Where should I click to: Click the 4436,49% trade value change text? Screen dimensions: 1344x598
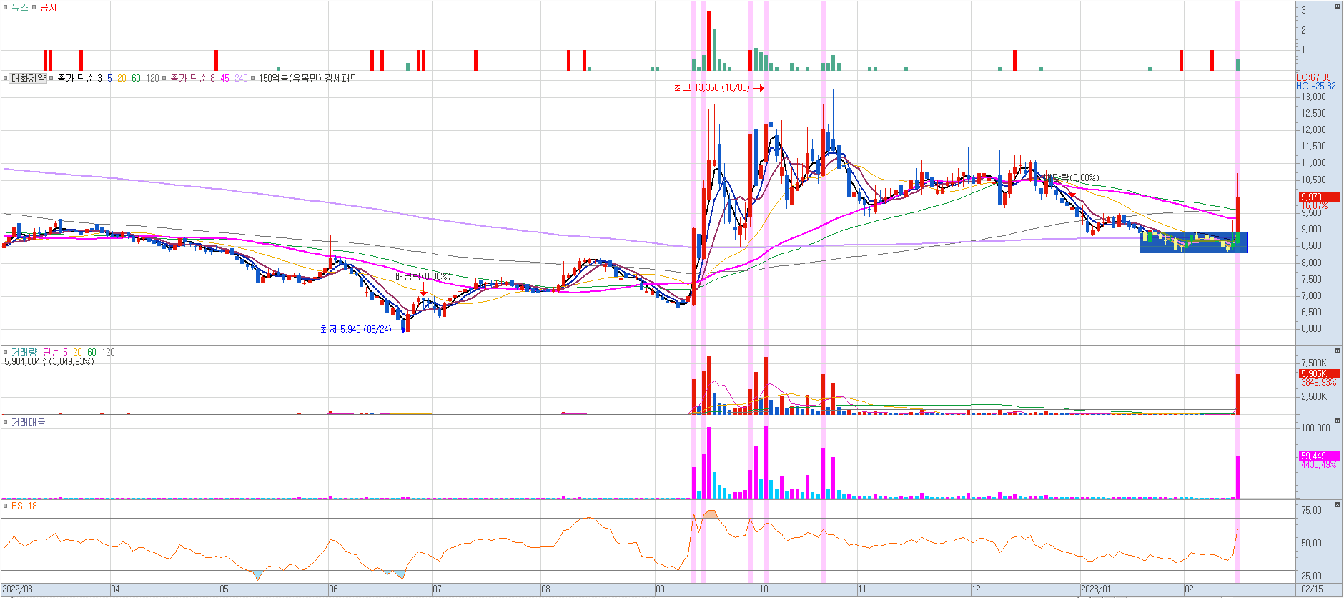1318,465
